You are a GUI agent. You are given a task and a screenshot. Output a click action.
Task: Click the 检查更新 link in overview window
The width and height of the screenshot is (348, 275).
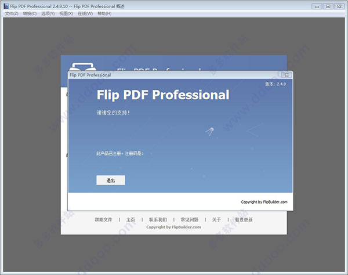click(x=244, y=219)
